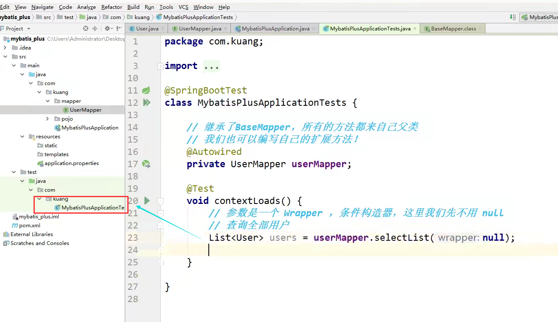Open the Analyze menu
Image resolution: width=558 pixels, height=322 pixels.
point(87,7)
